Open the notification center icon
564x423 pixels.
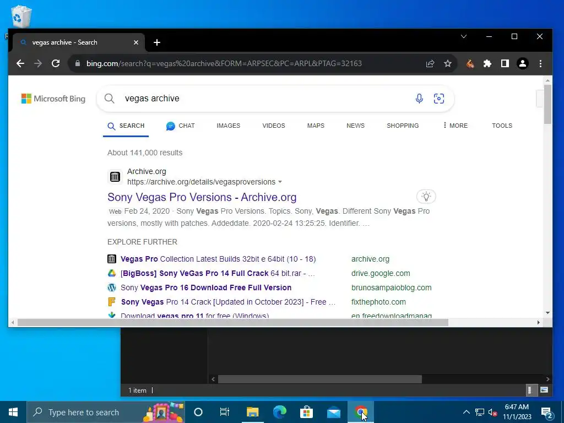coord(547,413)
